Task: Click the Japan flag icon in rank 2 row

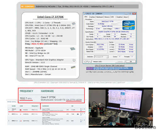Action: 20,114
